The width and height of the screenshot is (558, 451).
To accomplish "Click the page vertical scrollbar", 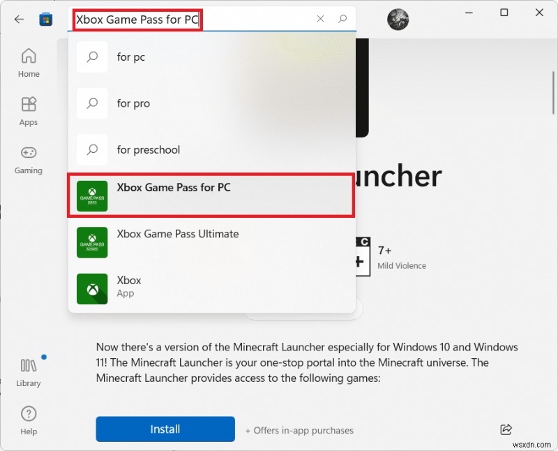I will pos(553,93).
